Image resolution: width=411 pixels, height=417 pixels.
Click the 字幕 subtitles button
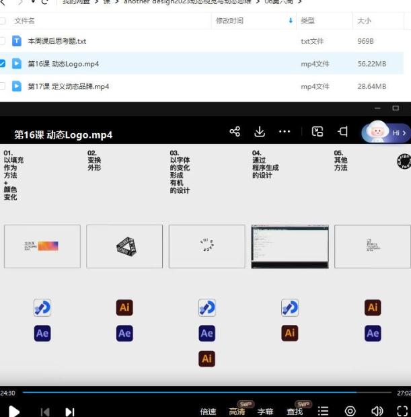[265, 412]
